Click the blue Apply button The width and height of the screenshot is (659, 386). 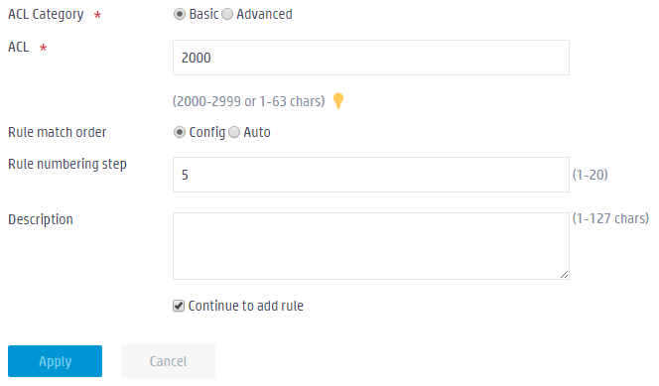pyautogui.click(x=55, y=361)
